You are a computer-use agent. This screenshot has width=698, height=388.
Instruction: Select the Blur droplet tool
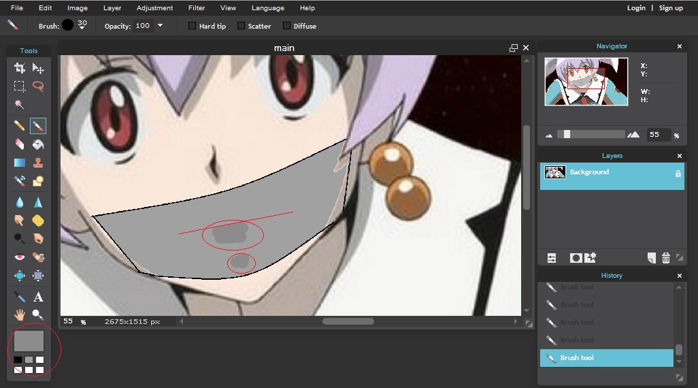pos(19,203)
